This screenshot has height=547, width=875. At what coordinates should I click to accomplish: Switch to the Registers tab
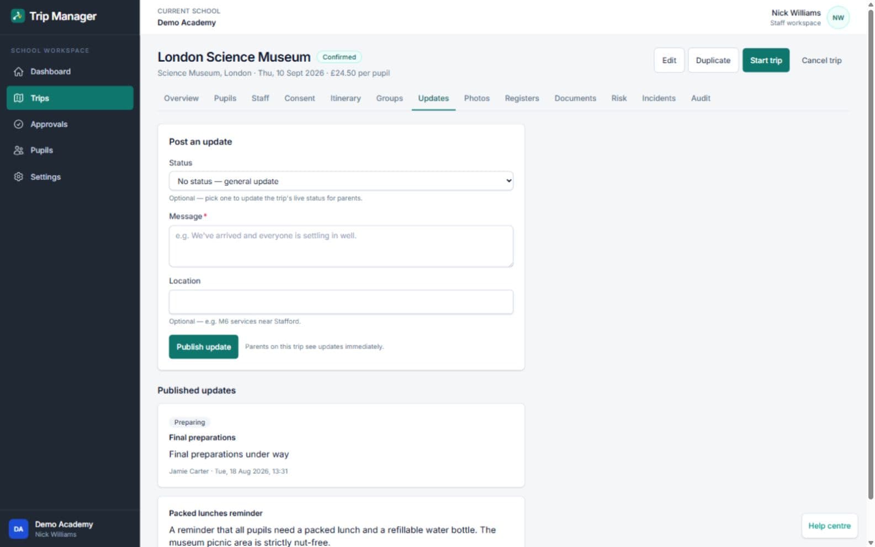pyautogui.click(x=522, y=98)
